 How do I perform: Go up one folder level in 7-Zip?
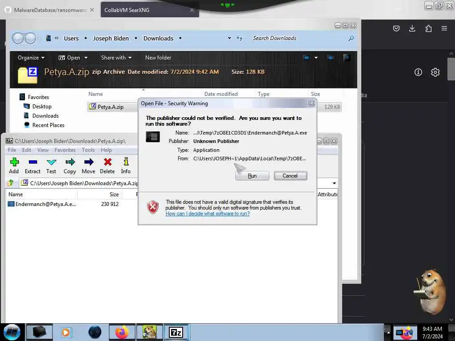point(11,183)
